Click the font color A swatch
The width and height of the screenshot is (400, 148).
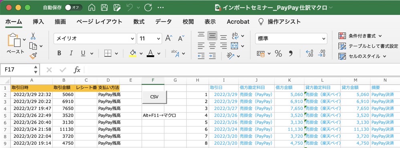[151, 53]
